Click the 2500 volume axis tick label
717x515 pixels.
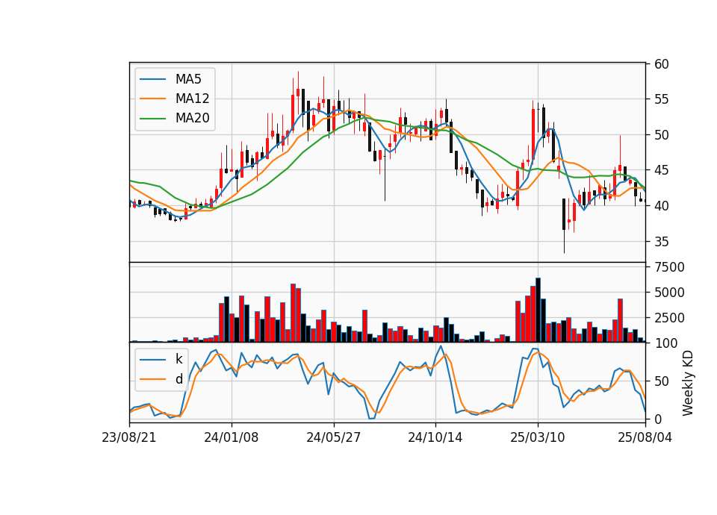tap(669, 318)
